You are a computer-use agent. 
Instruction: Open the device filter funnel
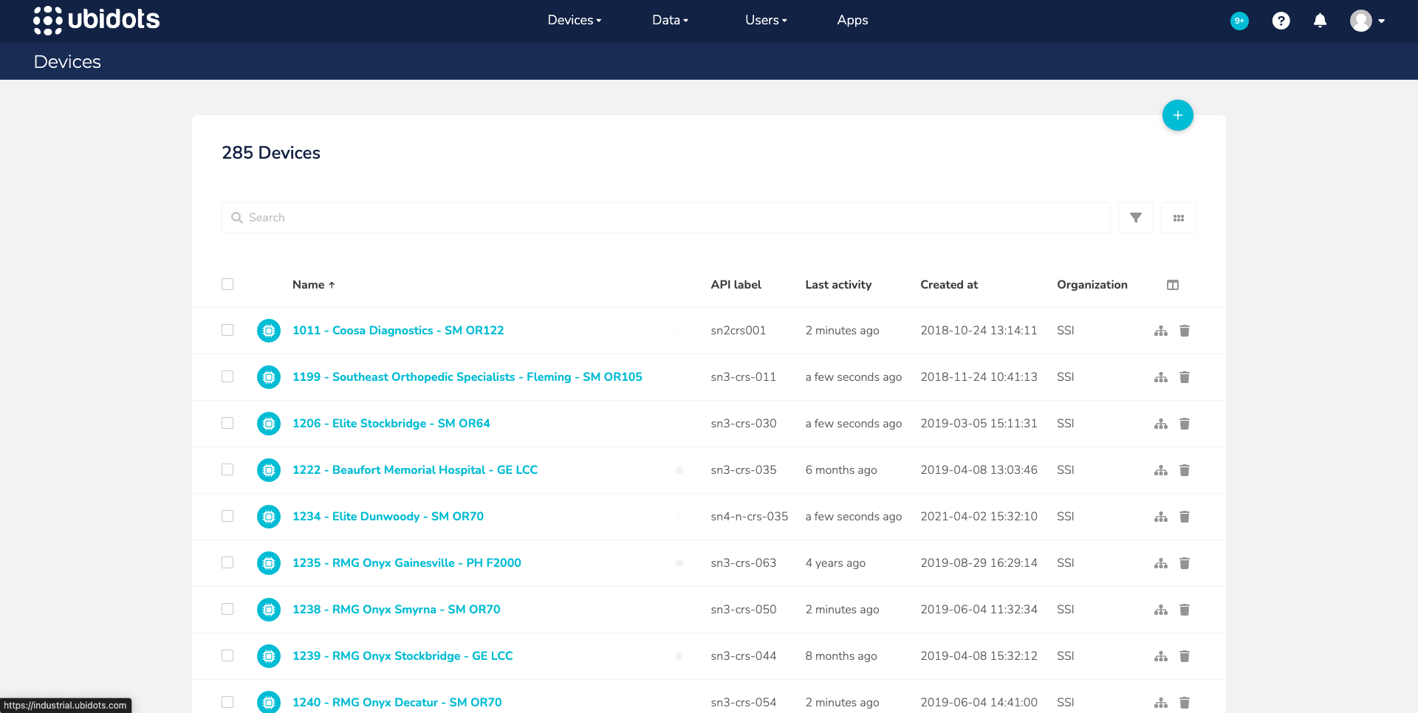tap(1135, 218)
